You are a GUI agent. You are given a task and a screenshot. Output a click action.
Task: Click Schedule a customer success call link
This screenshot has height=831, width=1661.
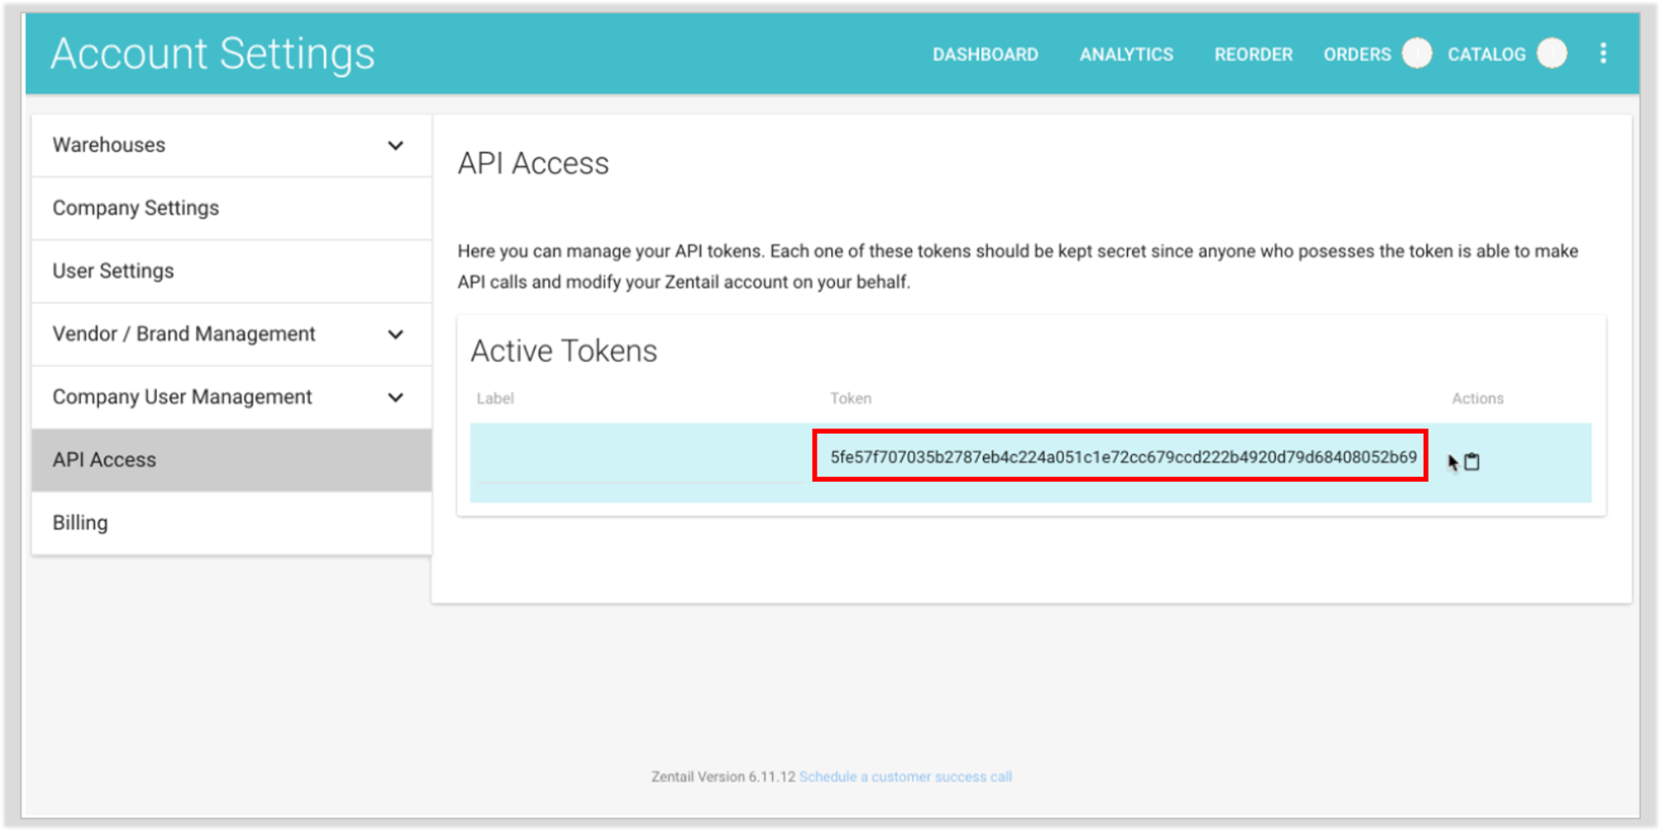(x=905, y=776)
